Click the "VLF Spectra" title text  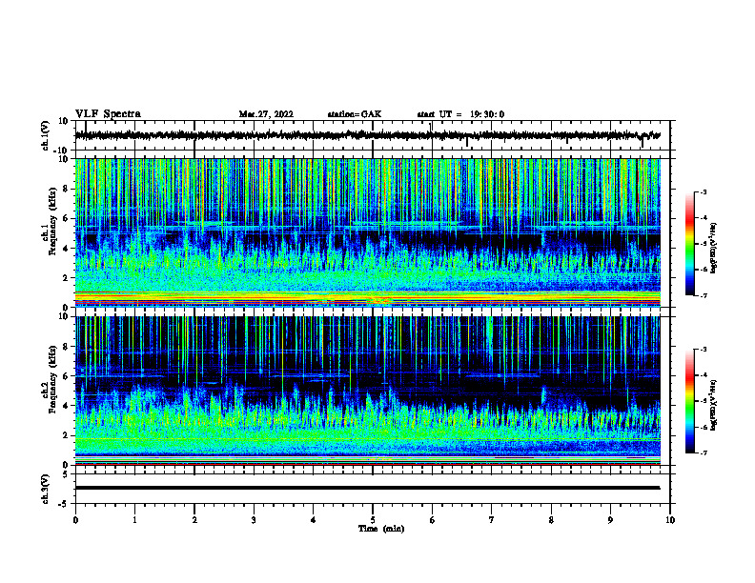pyautogui.click(x=108, y=114)
